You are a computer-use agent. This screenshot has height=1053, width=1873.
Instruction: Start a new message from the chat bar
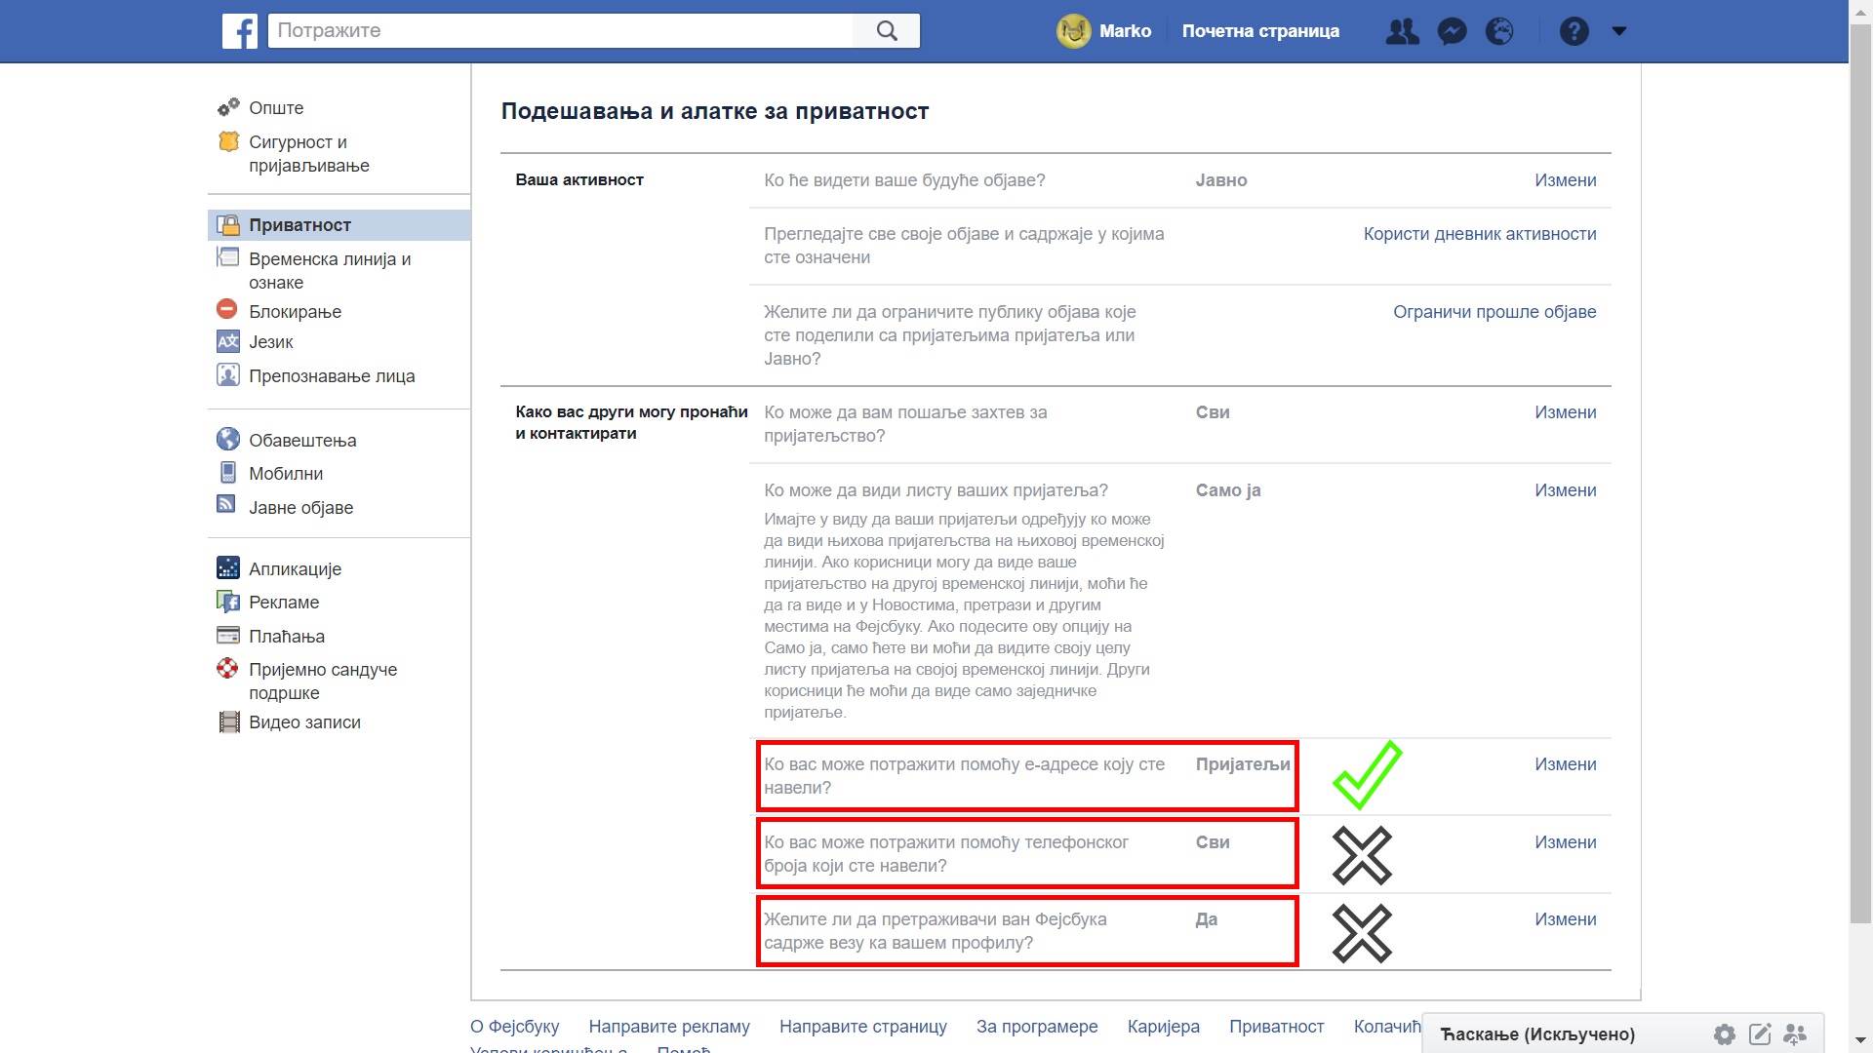click(x=1760, y=1034)
